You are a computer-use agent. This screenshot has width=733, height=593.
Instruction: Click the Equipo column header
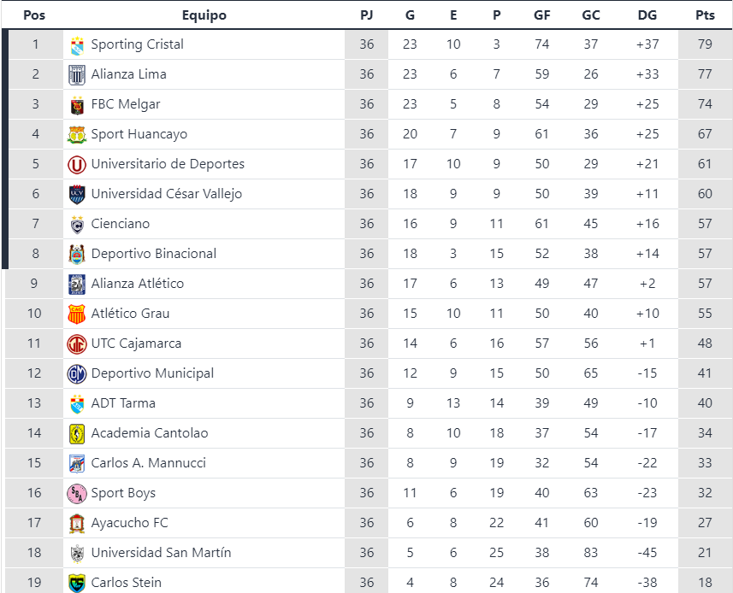tap(204, 15)
